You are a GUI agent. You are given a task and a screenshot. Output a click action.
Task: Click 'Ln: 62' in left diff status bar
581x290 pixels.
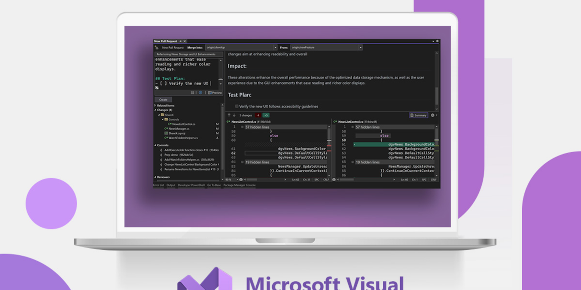(x=296, y=180)
